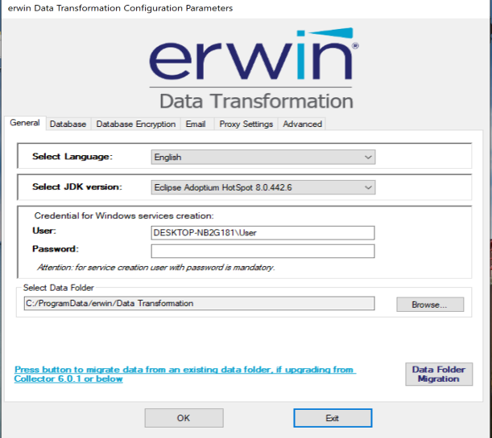Screen dimensions: 492x438
Task: Click the 'Select Data Folder' group label
Action: pos(58,288)
